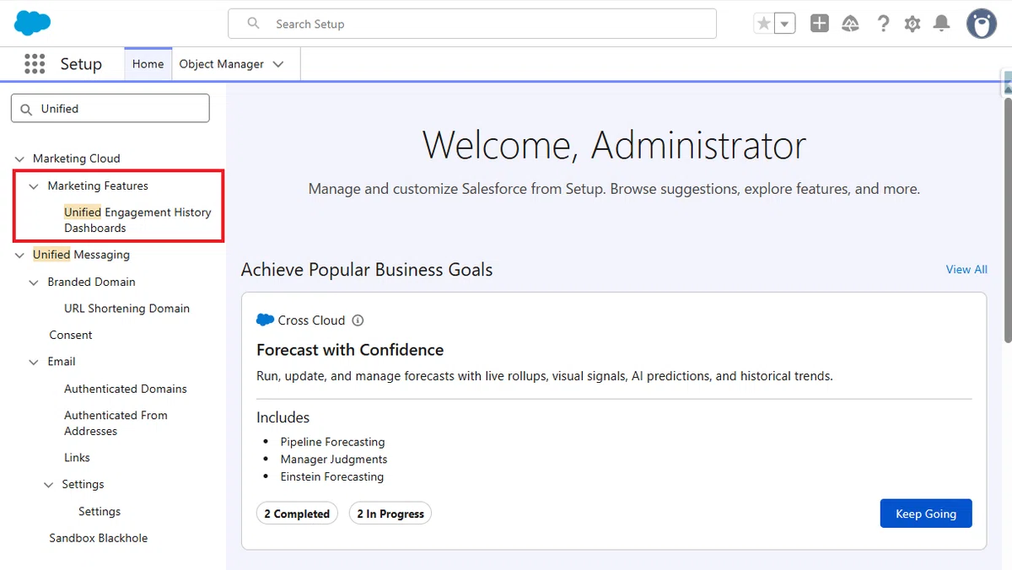The height and width of the screenshot is (570, 1012).
Task: Collapse the Marketing Cloud tree node
Action: point(19,159)
